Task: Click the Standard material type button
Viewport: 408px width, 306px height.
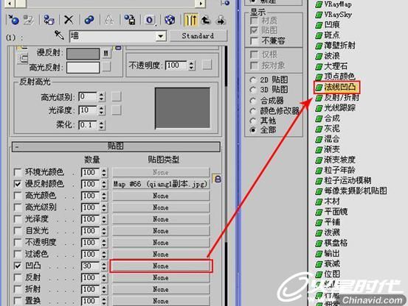Action: (x=198, y=36)
